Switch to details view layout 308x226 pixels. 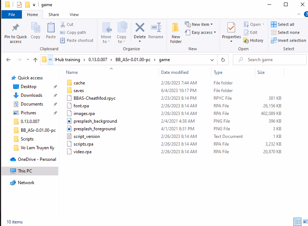point(297,222)
